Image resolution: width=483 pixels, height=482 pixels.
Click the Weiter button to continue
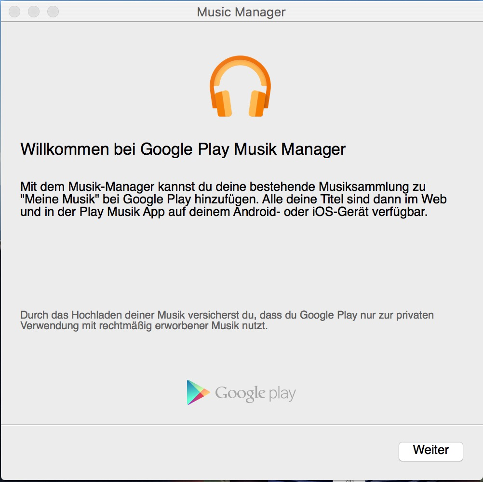click(x=430, y=451)
